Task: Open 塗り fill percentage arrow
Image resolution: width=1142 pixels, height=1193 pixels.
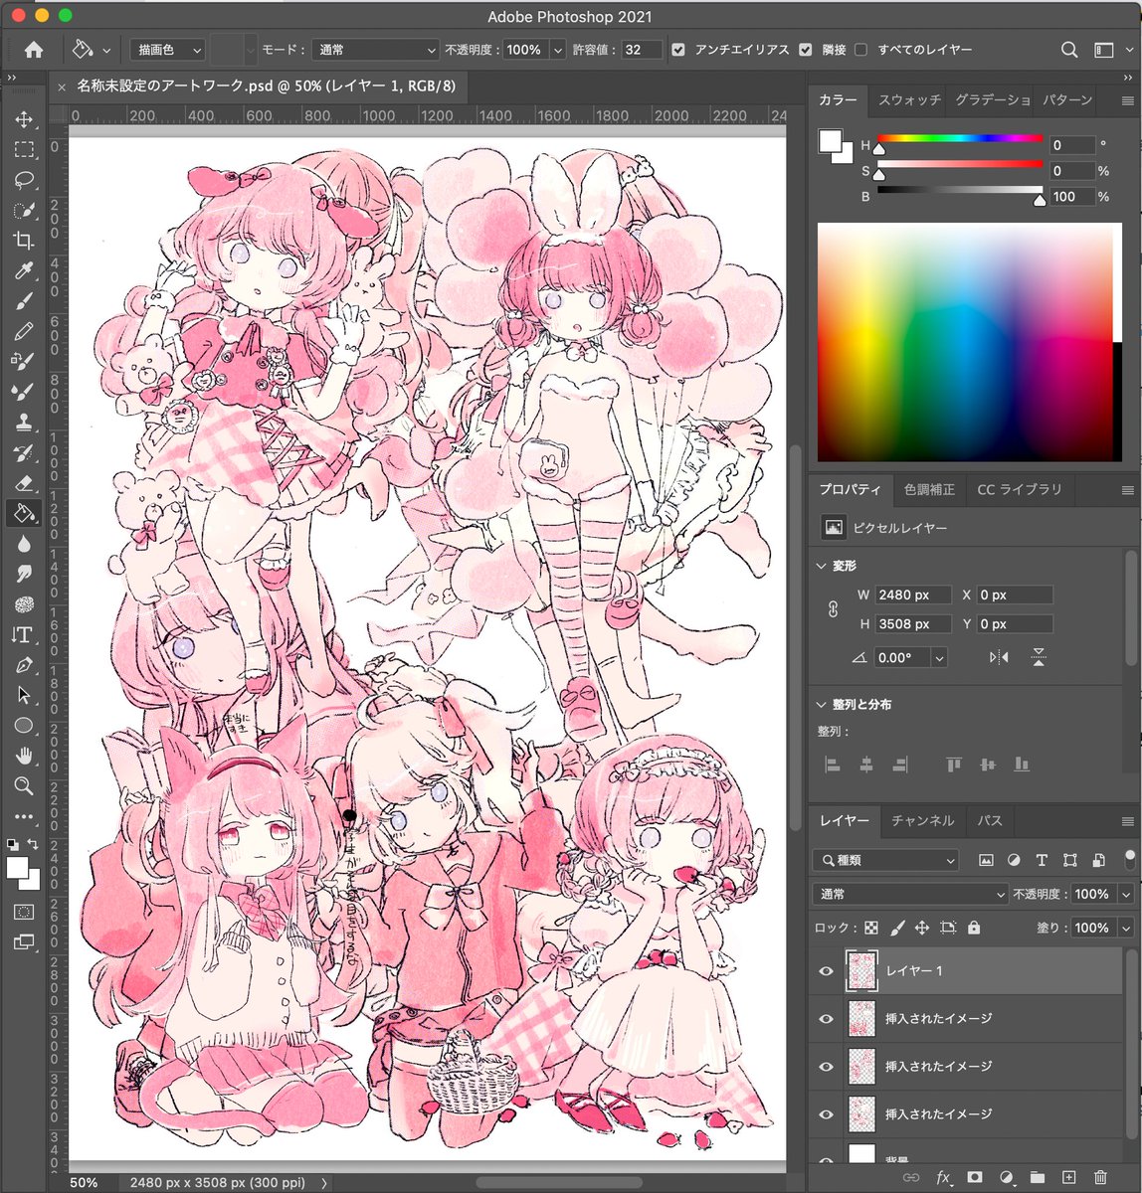Action: 1126,928
